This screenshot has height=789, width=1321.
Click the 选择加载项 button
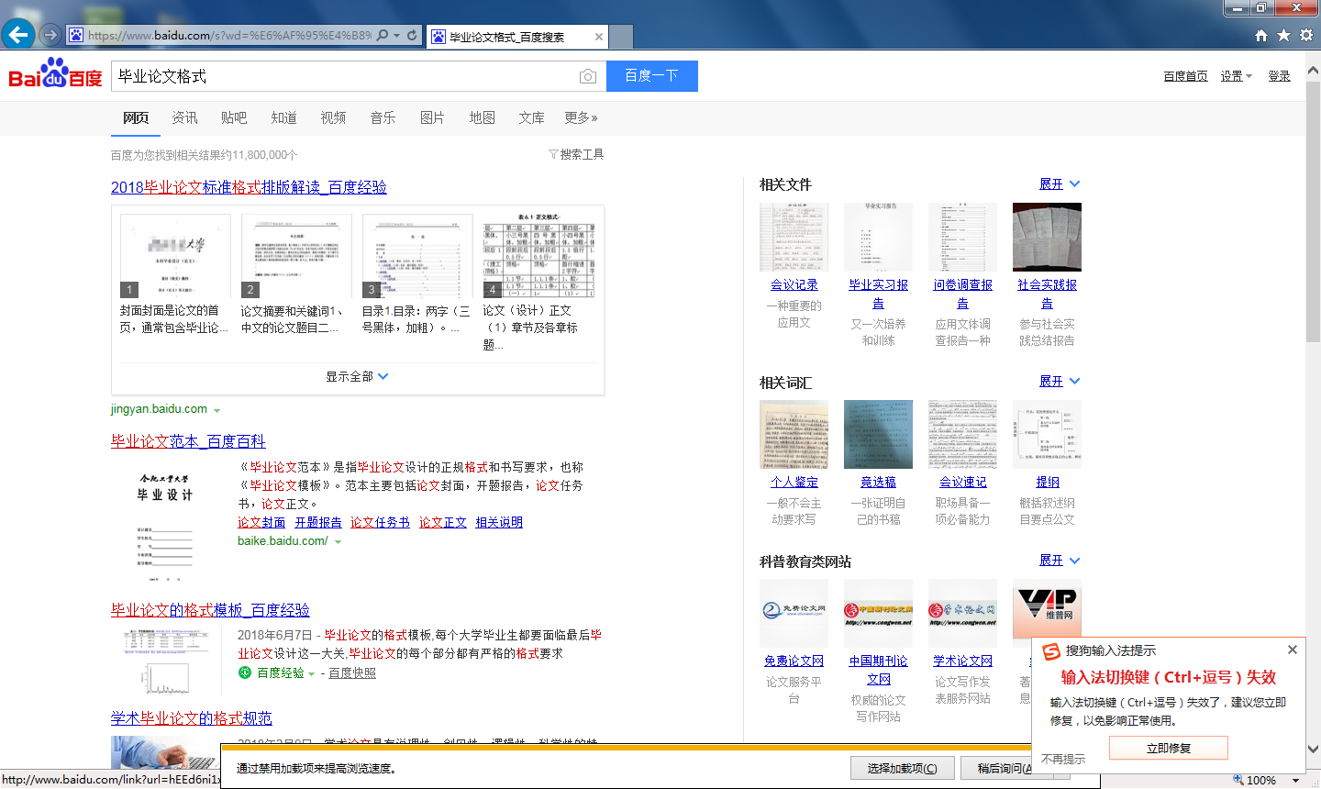pos(902,768)
